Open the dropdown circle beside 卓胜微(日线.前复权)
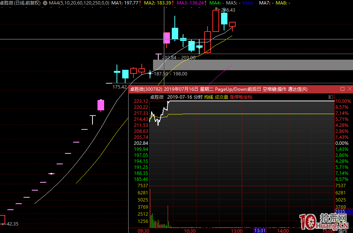Image resolution: width=353 pixels, height=233 pixels. click(x=45, y=3)
